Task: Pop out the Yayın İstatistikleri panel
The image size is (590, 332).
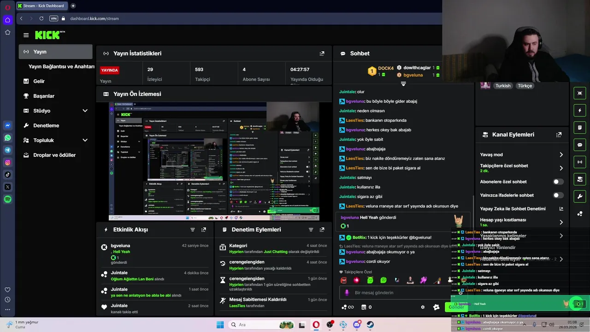Action: coord(322,53)
